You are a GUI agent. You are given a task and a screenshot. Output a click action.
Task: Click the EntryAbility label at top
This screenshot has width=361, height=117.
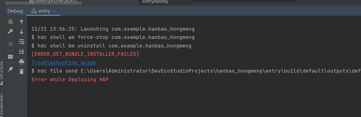point(155,2)
